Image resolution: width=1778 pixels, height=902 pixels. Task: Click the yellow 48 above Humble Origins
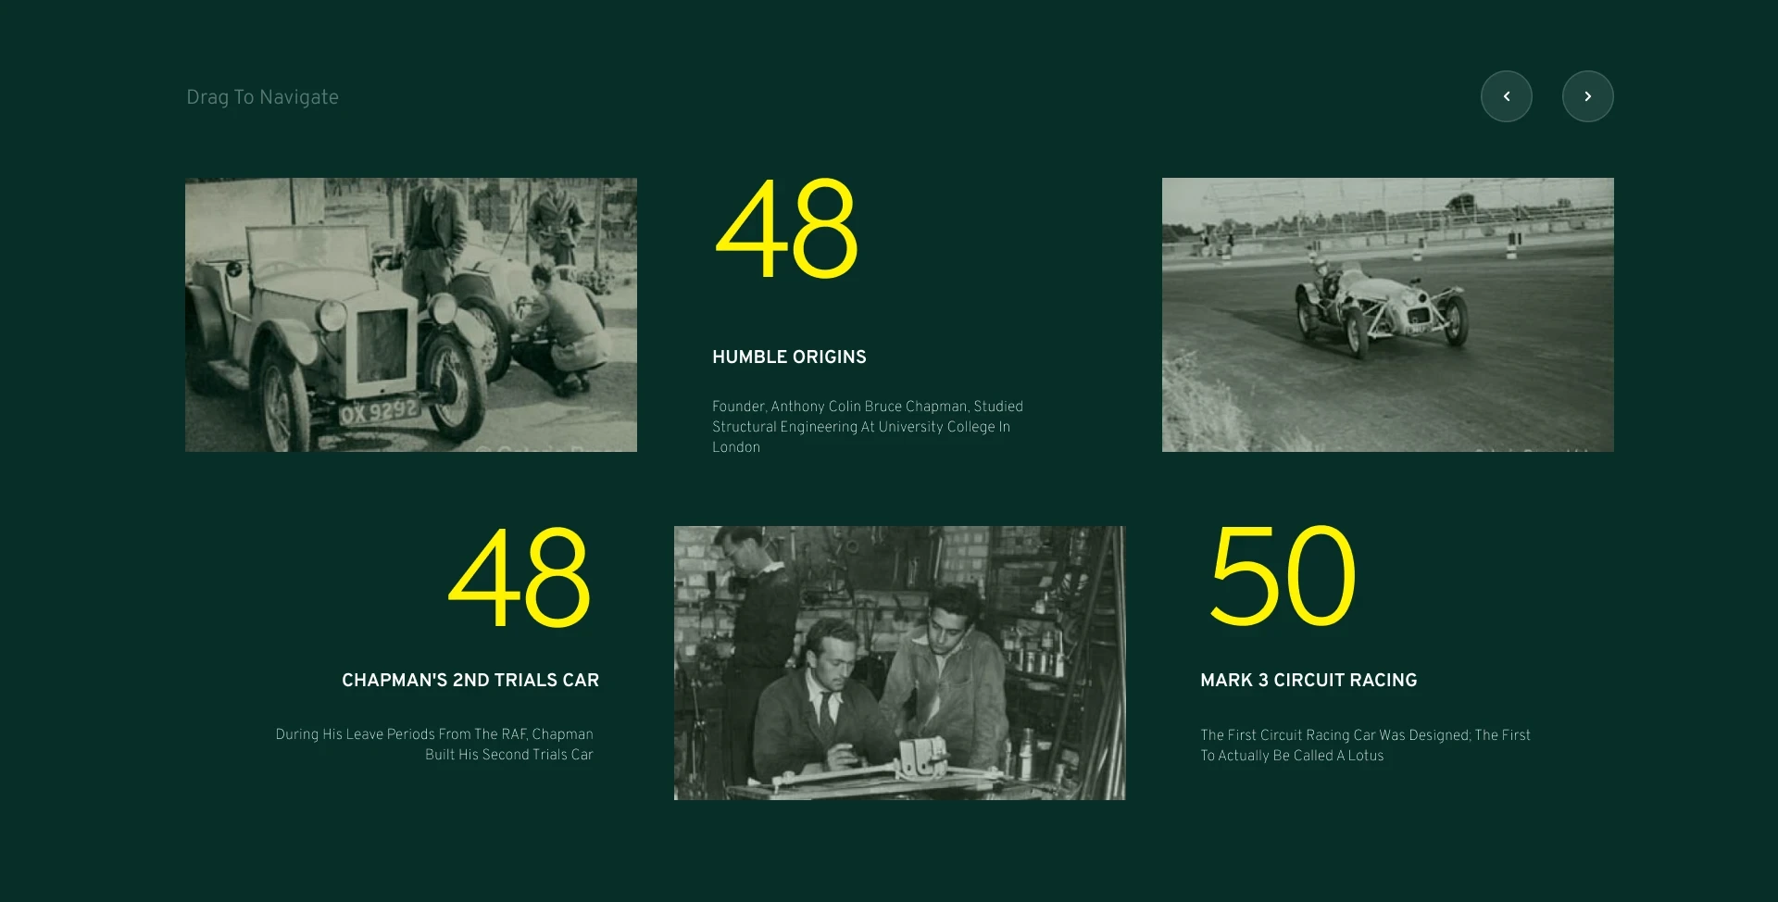tap(786, 229)
